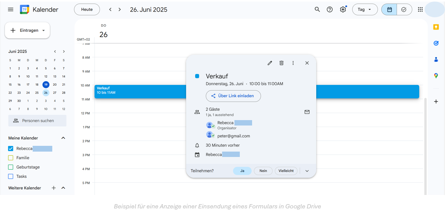Open Google Maps in side panel
This screenshot has height=213, width=445.
coord(436,76)
